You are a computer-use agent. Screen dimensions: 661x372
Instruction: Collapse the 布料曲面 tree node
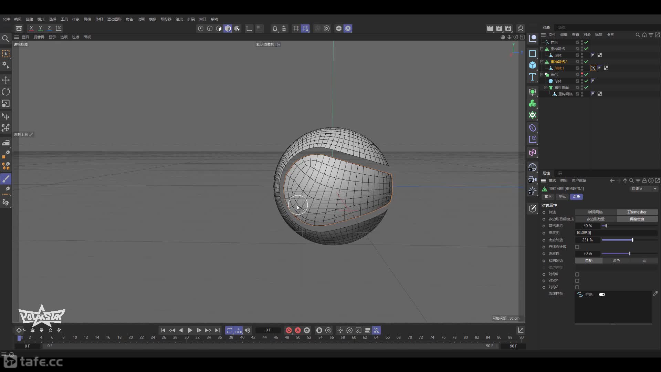546,87
